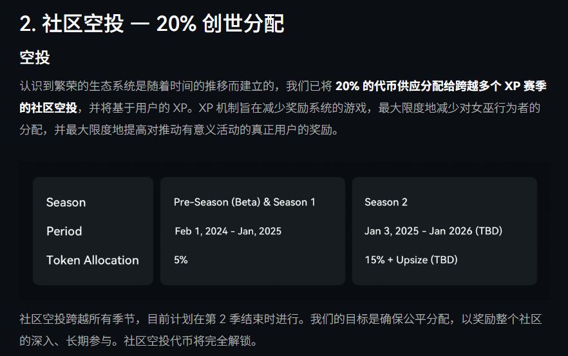Click the "Season 2" card title

pos(386,202)
